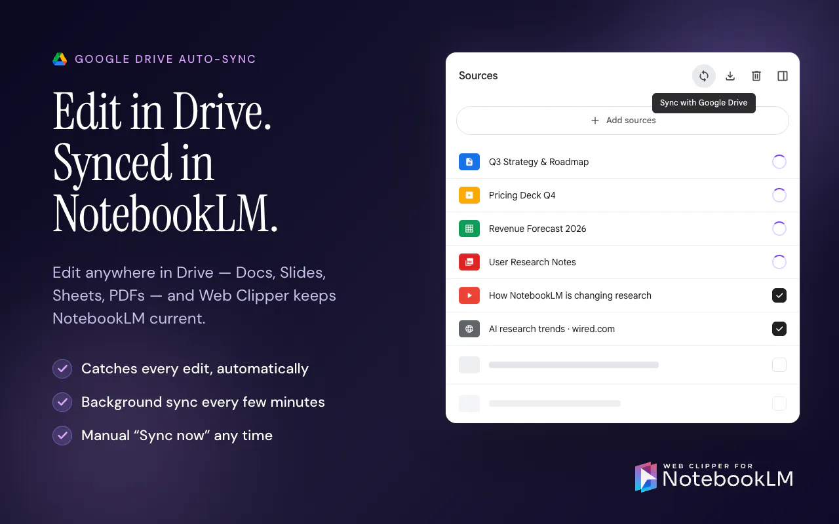
Task: Click the Add sources button
Action: point(623,121)
